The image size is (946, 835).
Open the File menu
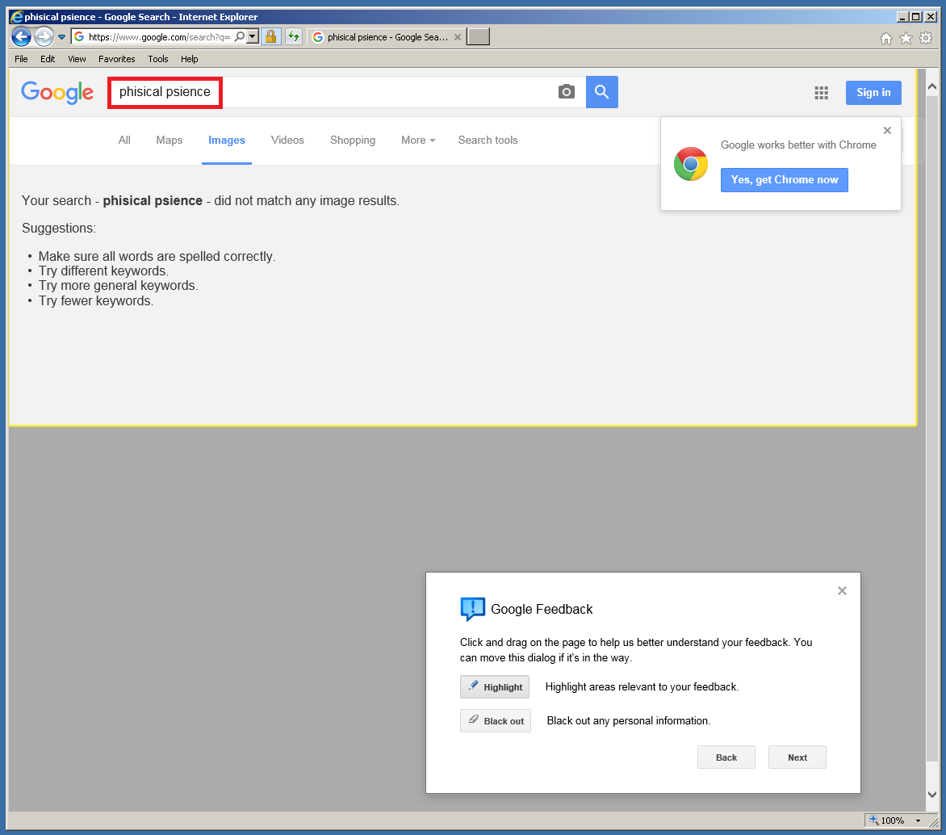point(21,59)
